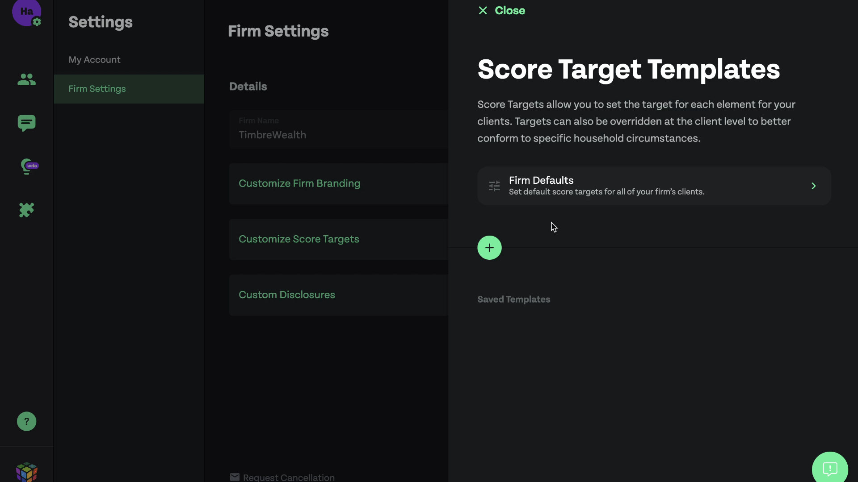Image resolution: width=858 pixels, height=482 pixels.
Task: Open the user avatar profile menu
Action: click(x=26, y=12)
